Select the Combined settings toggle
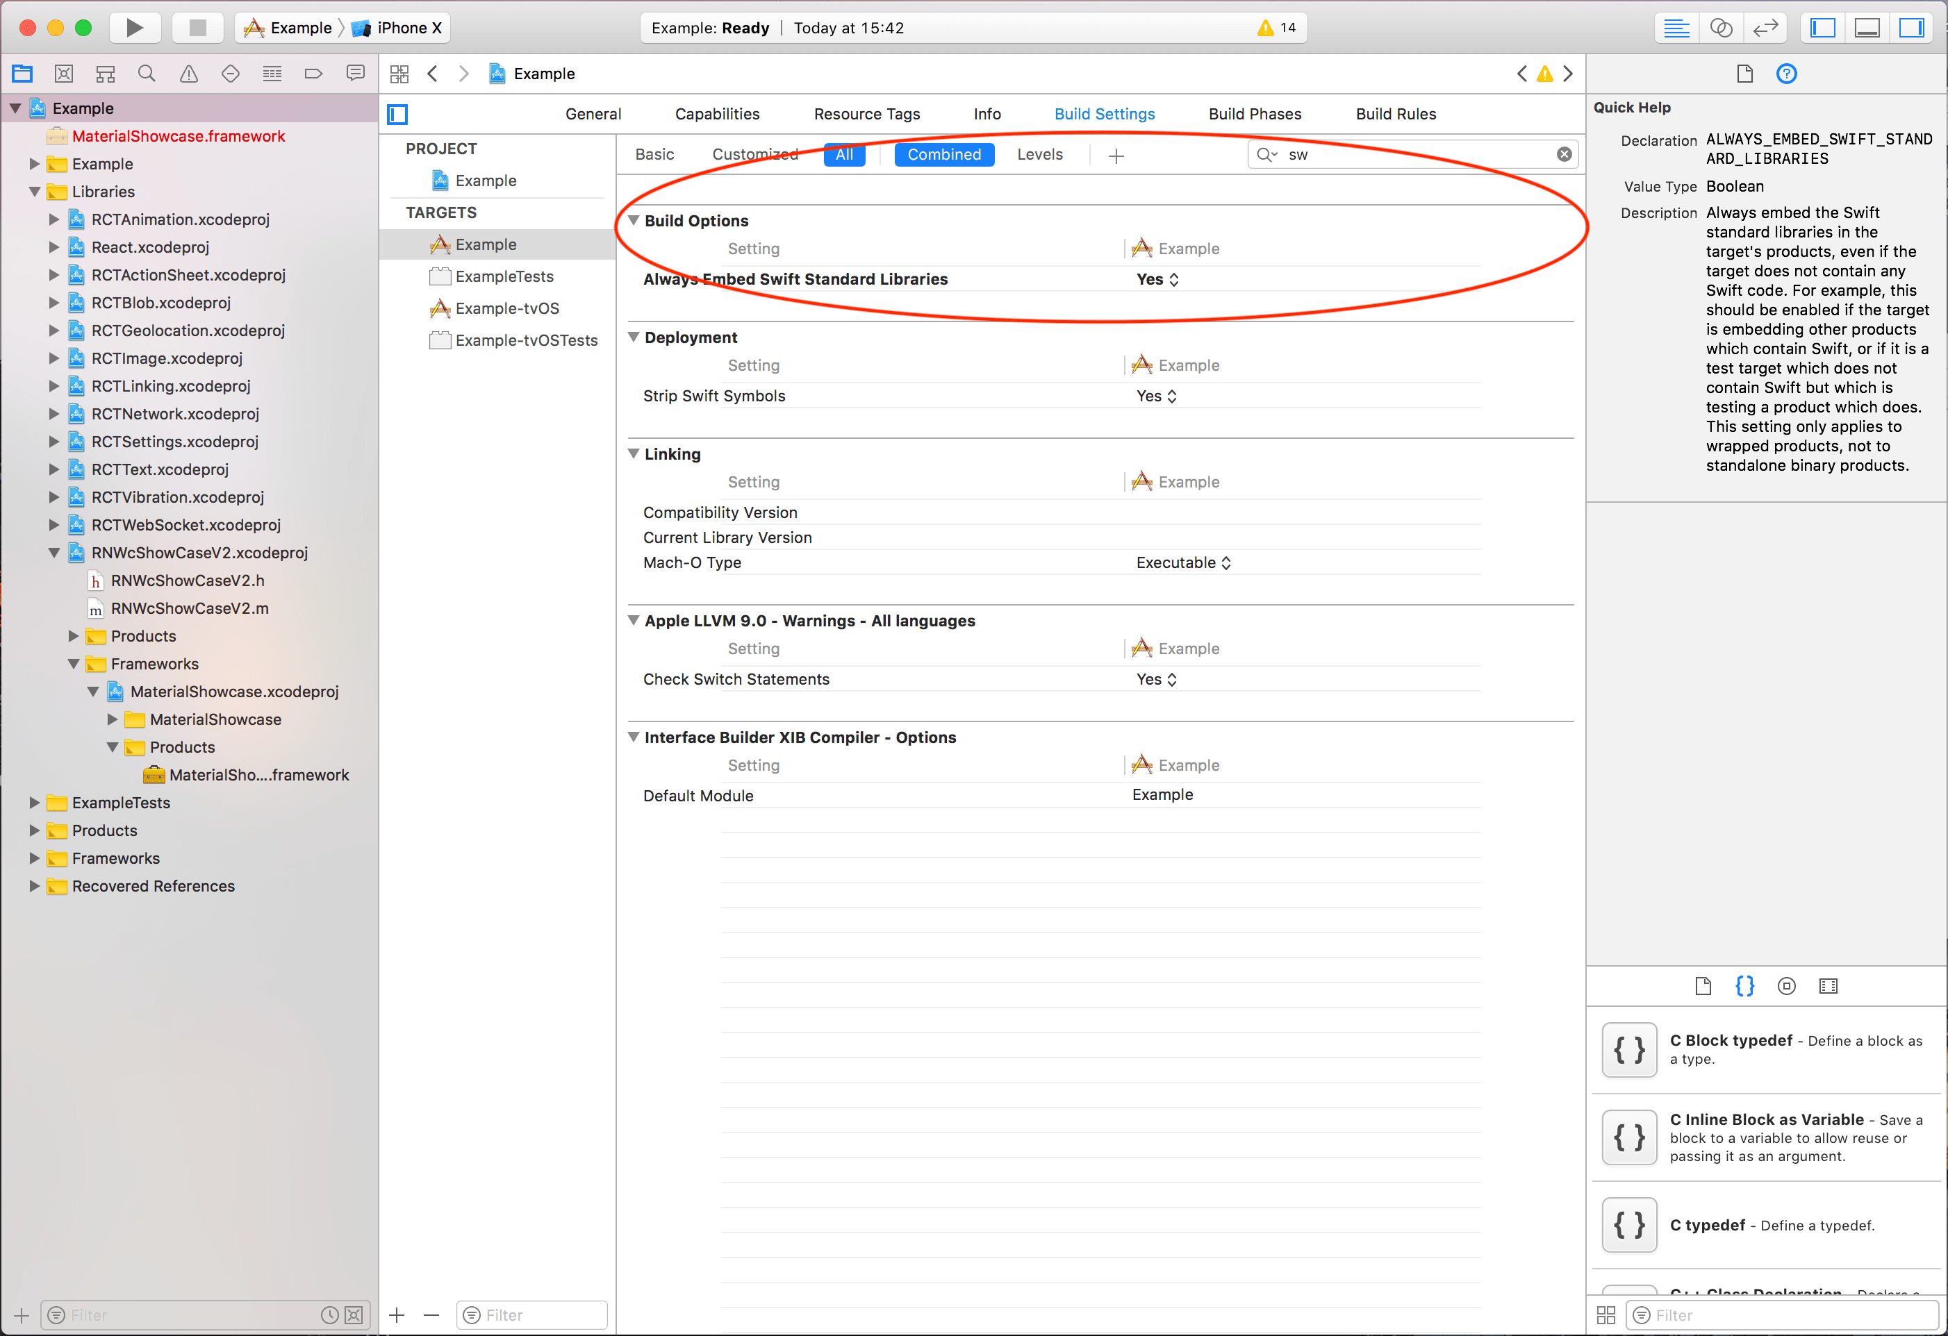This screenshot has width=1948, height=1336. (x=945, y=154)
